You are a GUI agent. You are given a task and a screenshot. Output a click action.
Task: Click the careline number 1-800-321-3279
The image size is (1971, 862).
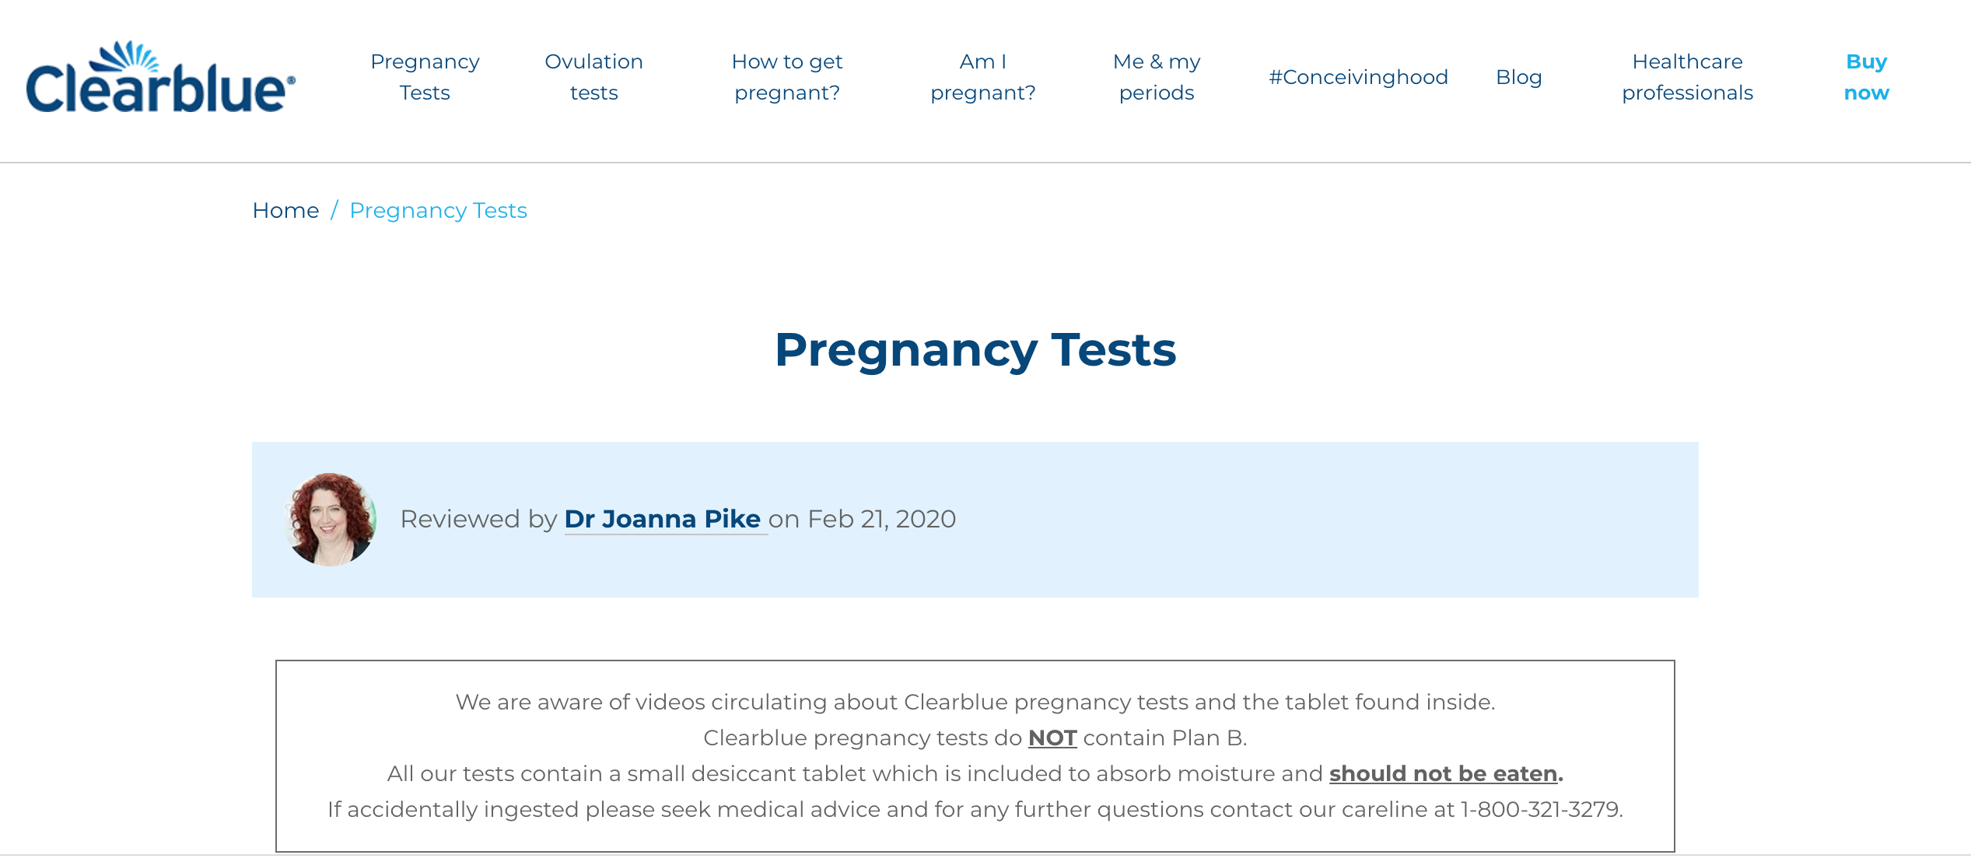tap(1540, 809)
